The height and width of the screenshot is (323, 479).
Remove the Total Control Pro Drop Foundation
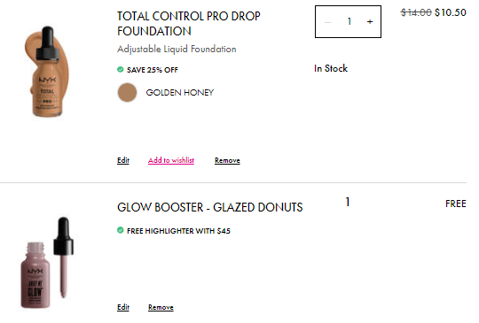click(227, 160)
